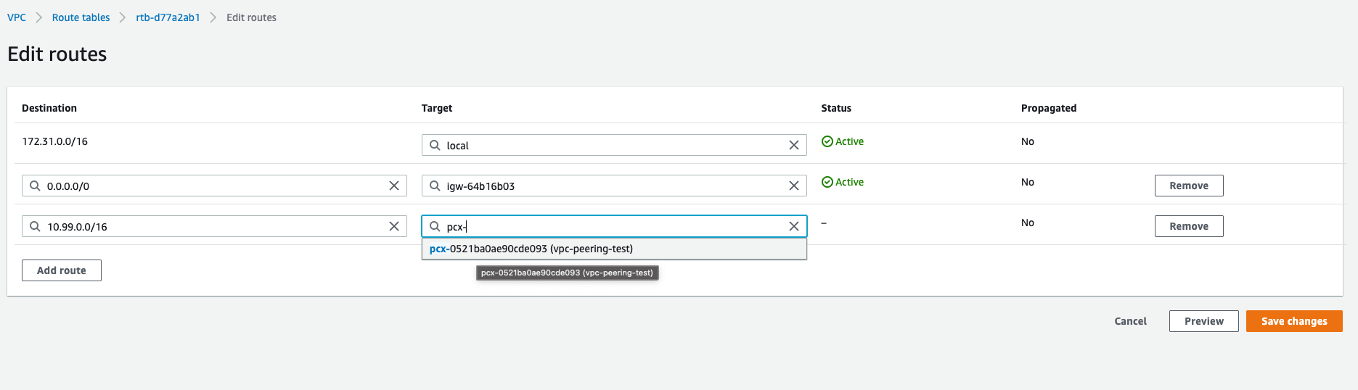Clear the pcx- target search field

tap(794, 226)
